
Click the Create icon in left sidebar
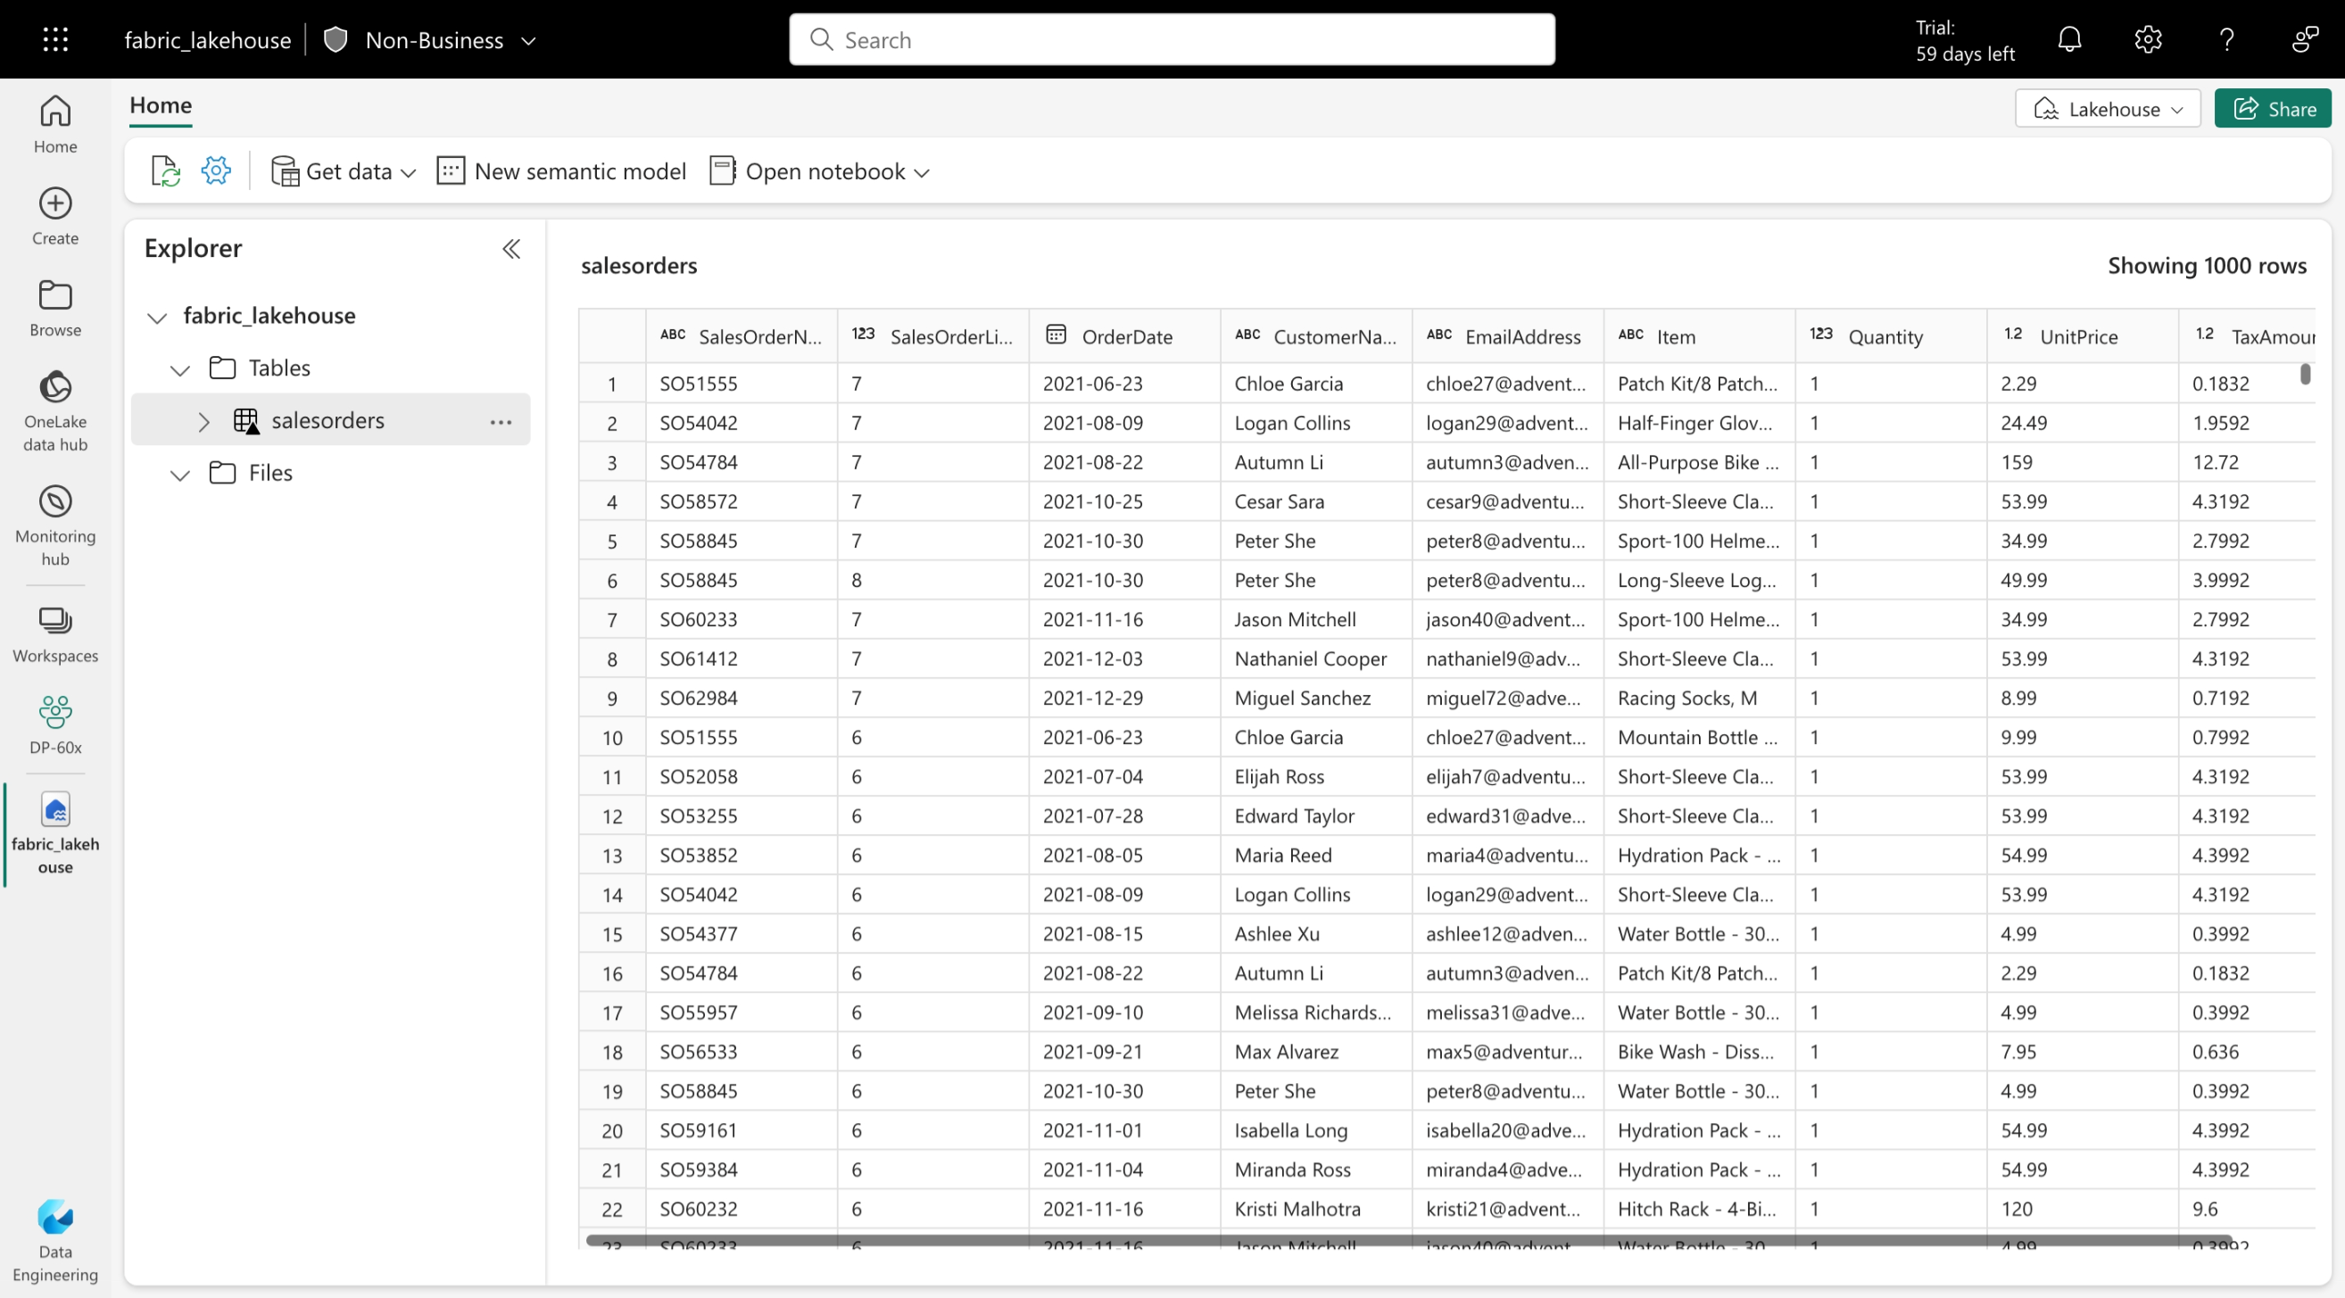56,203
